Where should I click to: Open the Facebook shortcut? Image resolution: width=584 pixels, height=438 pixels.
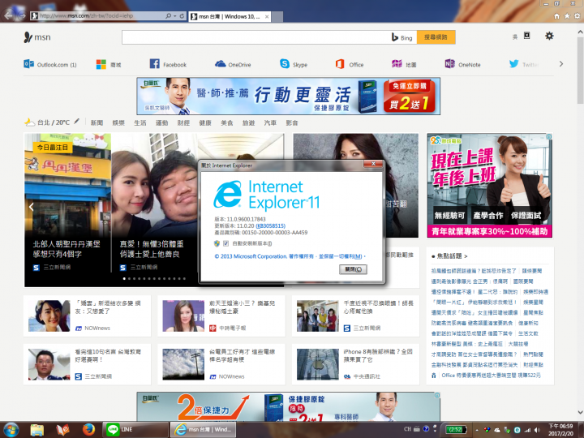(168, 64)
